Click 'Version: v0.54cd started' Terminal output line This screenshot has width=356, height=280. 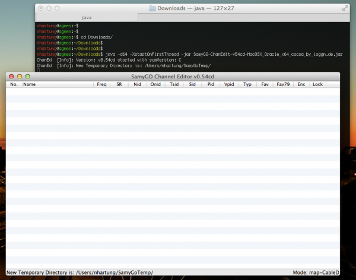(109, 60)
